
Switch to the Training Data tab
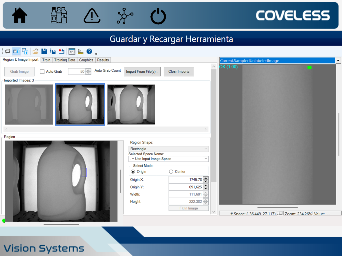pyautogui.click(x=65, y=60)
